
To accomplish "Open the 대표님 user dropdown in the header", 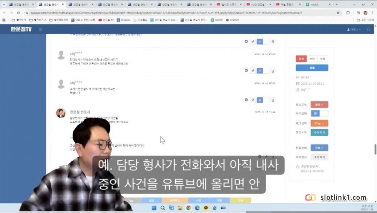I will [x=354, y=29].
